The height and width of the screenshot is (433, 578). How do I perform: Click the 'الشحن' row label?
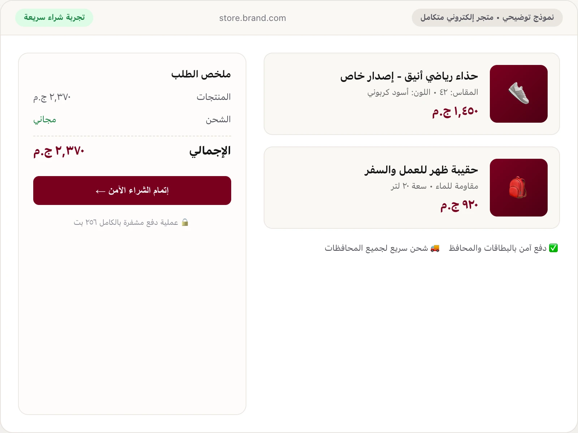coord(218,119)
